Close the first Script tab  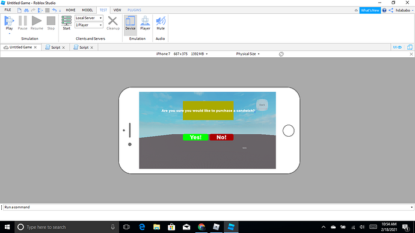click(x=64, y=48)
